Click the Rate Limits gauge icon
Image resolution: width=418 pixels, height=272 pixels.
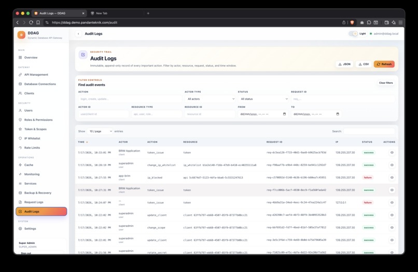[x=20, y=147]
